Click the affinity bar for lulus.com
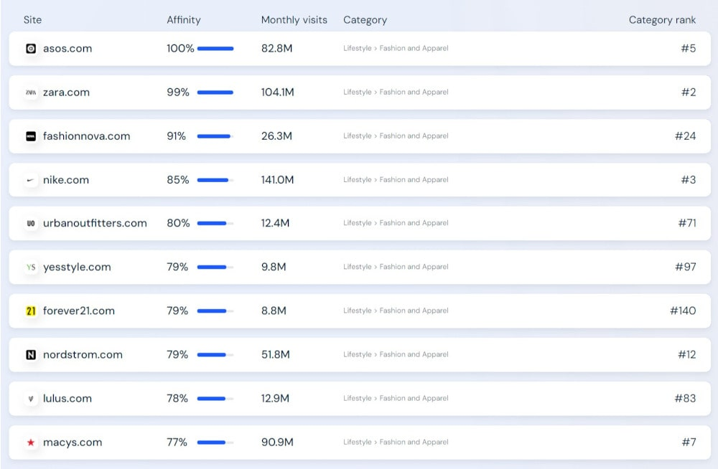718x469 pixels. point(215,399)
